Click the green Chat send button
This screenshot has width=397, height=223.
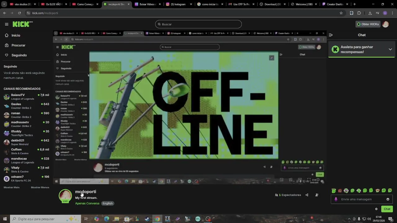point(387,209)
